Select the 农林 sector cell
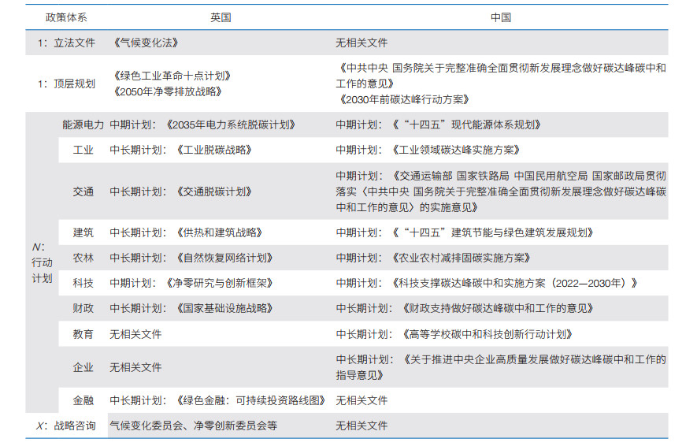 click(x=83, y=258)
